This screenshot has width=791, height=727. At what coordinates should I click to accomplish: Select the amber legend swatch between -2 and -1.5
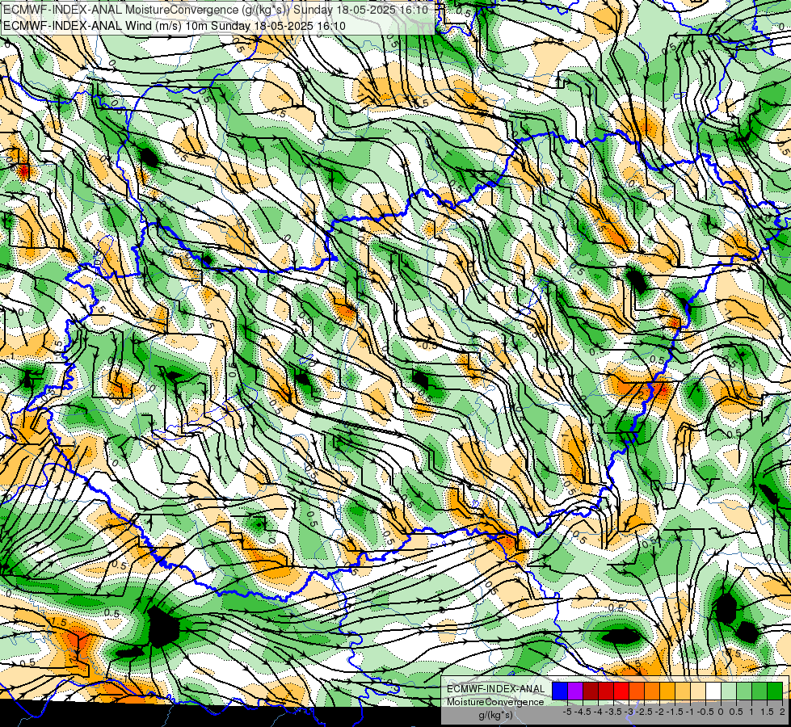[x=667, y=691]
